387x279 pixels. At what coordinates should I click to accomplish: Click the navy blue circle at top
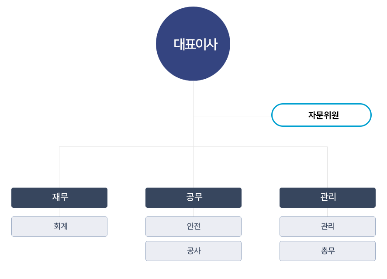pos(193,44)
